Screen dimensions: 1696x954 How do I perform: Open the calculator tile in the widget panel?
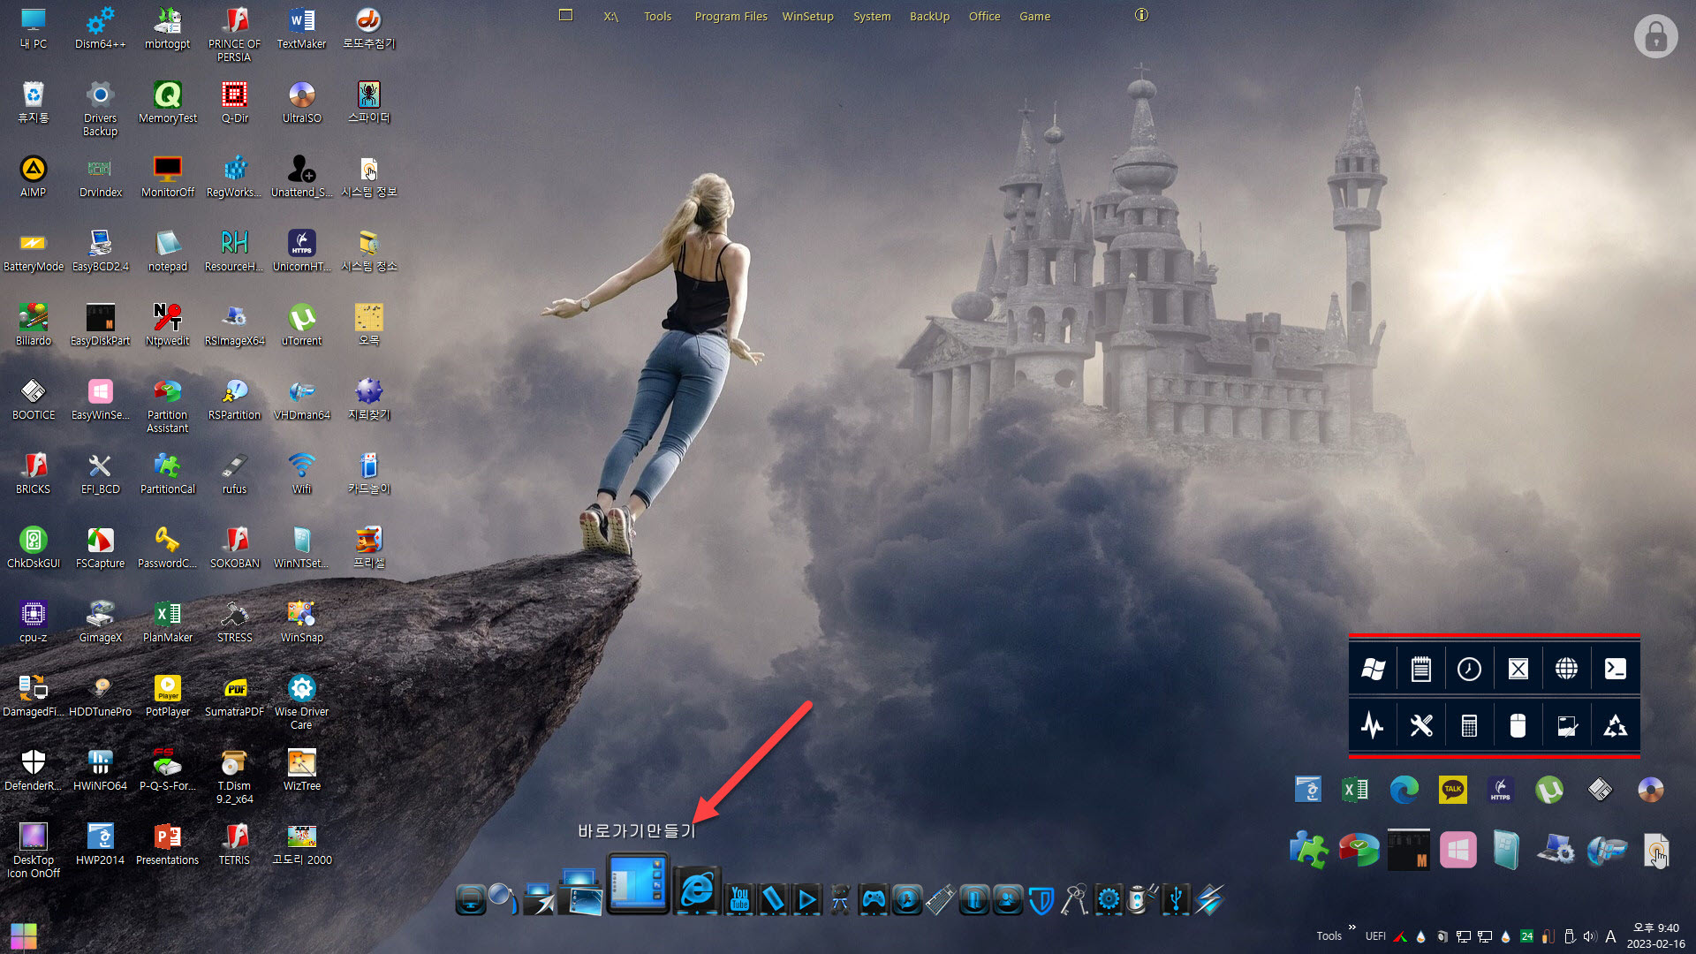tap(1469, 726)
